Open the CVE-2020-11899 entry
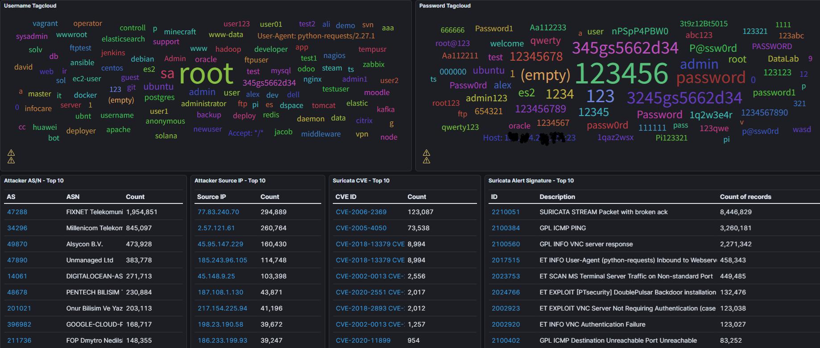 coord(363,340)
